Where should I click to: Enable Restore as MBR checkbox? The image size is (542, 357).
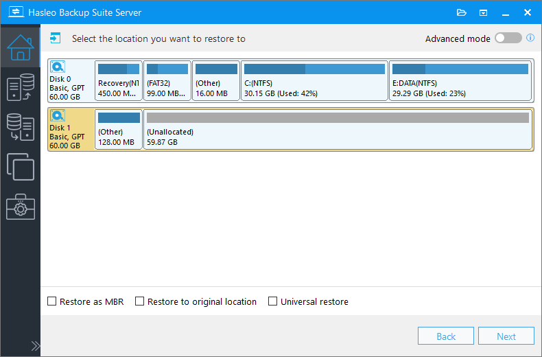tap(52, 301)
